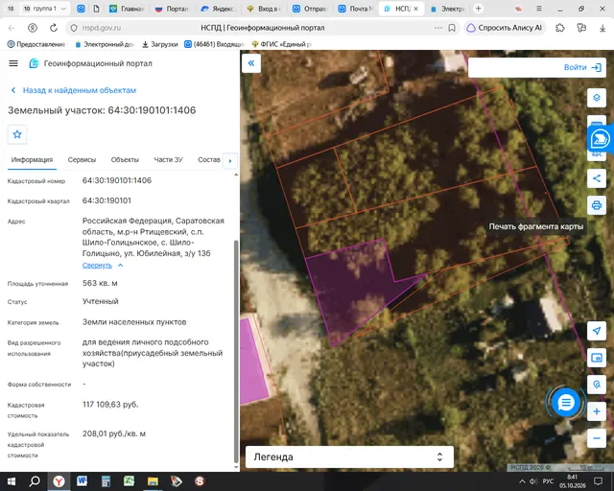The image size is (614, 491).
Task: Switch to the Состав tab
Action: 209,160
